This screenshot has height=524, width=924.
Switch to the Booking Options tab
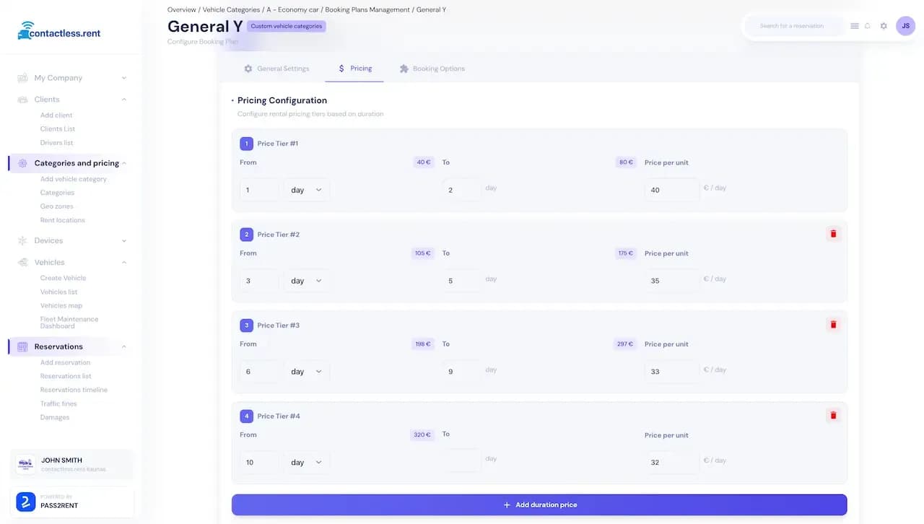point(432,69)
